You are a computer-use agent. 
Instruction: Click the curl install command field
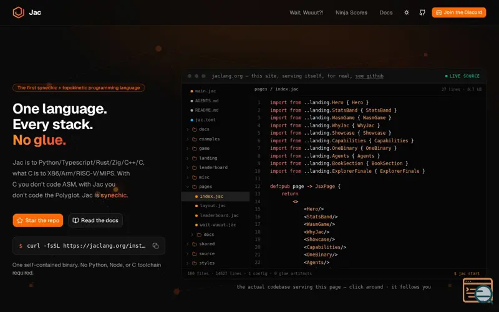click(89, 245)
